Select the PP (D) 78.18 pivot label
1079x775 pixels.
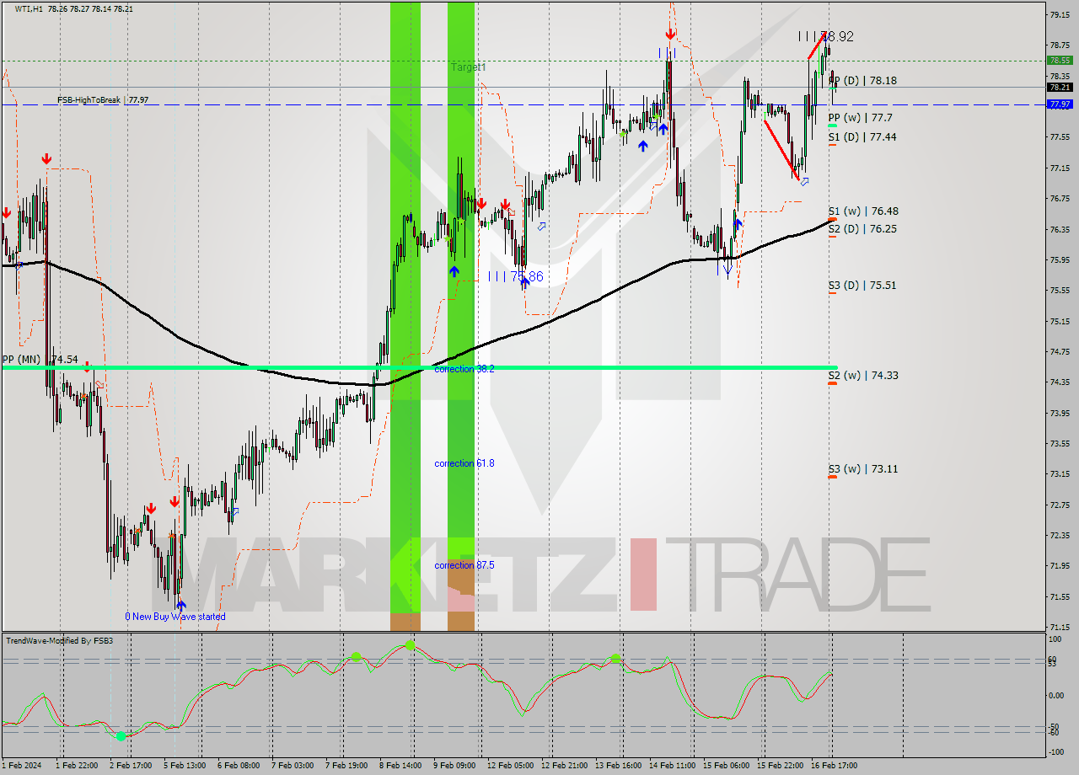863,81
